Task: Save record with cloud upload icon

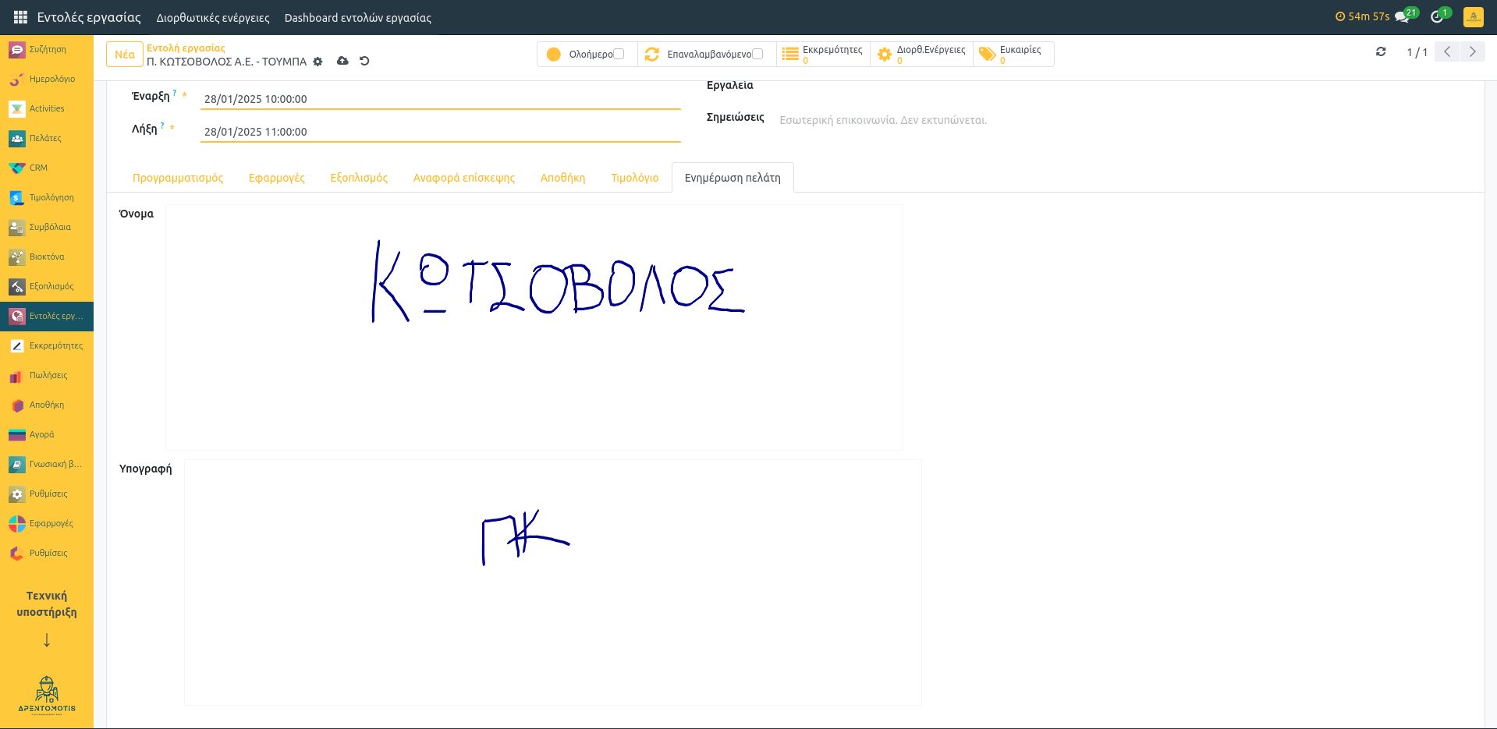Action: (342, 61)
